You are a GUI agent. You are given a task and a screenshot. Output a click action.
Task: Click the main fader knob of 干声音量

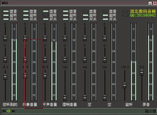(45, 76)
